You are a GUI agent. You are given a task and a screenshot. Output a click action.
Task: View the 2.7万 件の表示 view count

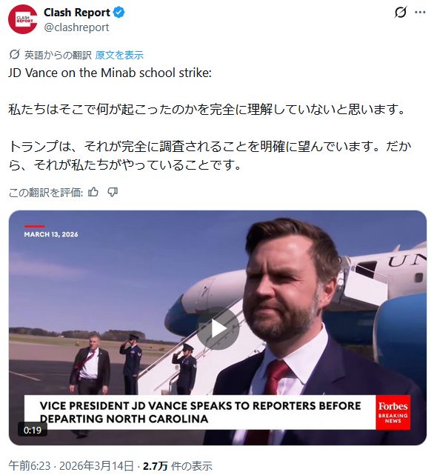178,466
